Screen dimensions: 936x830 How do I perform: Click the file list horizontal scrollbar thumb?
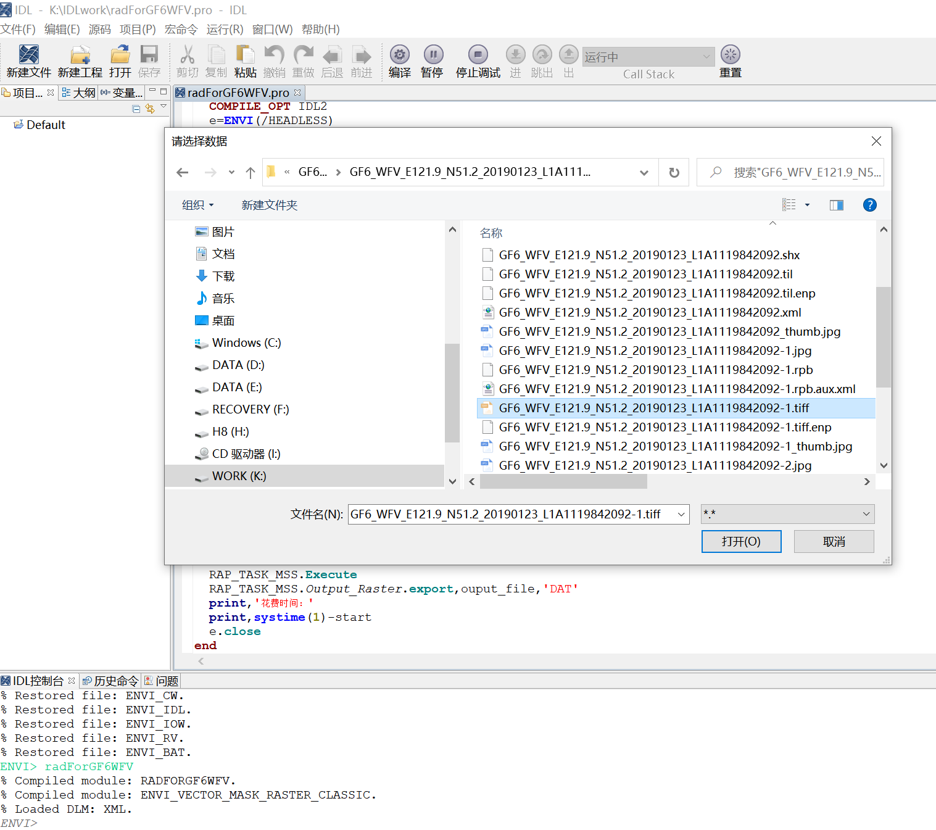(x=563, y=482)
